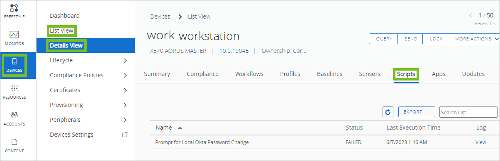The width and height of the screenshot is (500, 161).
Task: Expand the Provisioning submenu chevron
Action: pos(125,105)
